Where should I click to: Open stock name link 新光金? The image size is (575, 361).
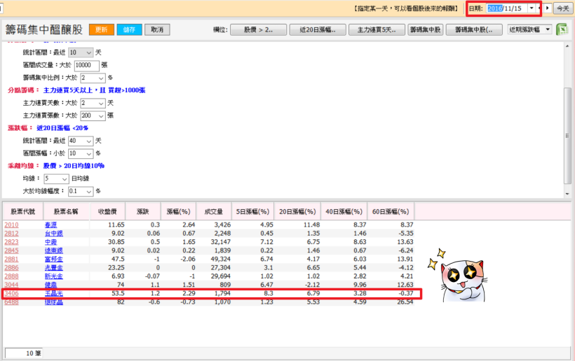[x=54, y=276]
